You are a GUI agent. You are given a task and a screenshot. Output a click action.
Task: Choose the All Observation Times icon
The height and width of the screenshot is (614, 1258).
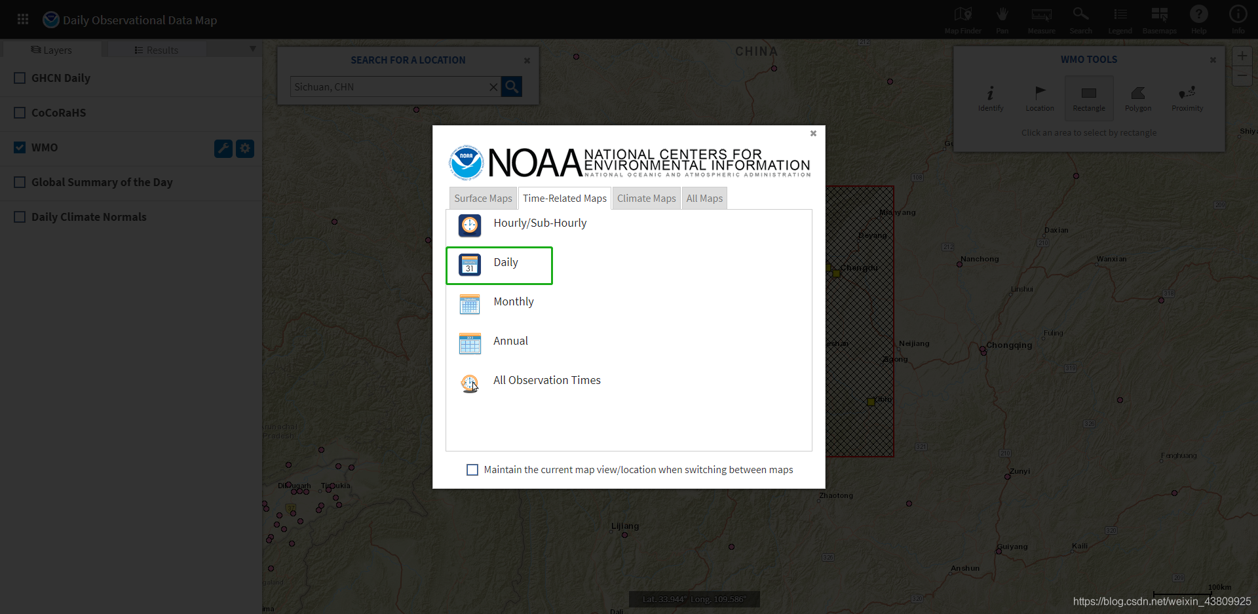(470, 383)
